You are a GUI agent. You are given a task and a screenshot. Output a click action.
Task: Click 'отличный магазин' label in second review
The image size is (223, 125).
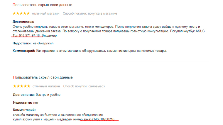pyautogui.click(x=46, y=86)
